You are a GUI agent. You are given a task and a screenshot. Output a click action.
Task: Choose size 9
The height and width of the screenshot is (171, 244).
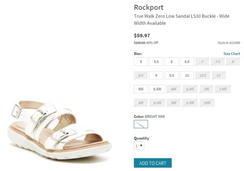click(156, 75)
